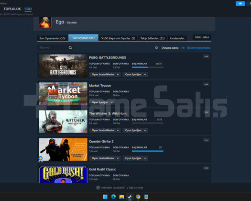The height and width of the screenshot is (201, 251).
Task: Open Takip Edilenler (21) tab
Action: pos(153,38)
